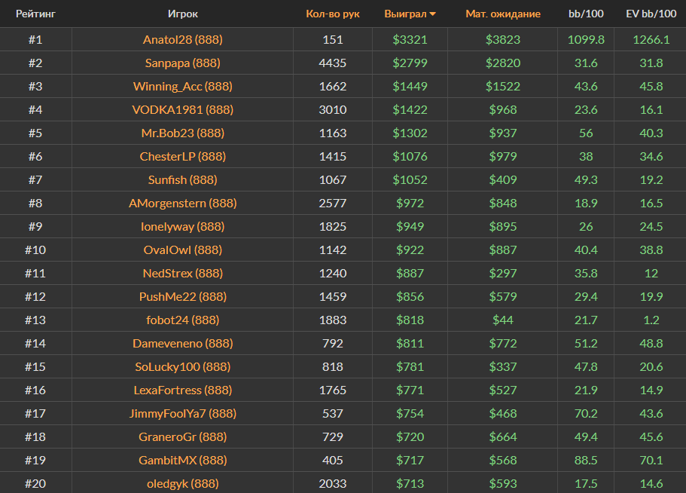
Task: Click the sort arrow next to Выиграл
Action: click(x=433, y=14)
